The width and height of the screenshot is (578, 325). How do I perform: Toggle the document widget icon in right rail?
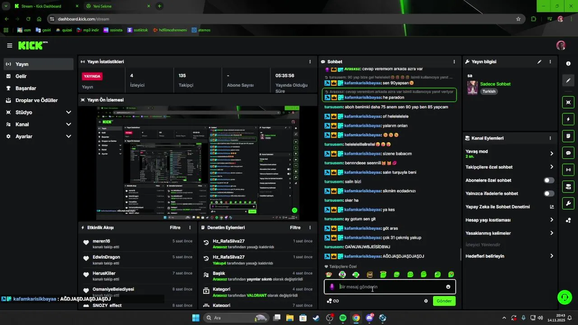pos(568,136)
